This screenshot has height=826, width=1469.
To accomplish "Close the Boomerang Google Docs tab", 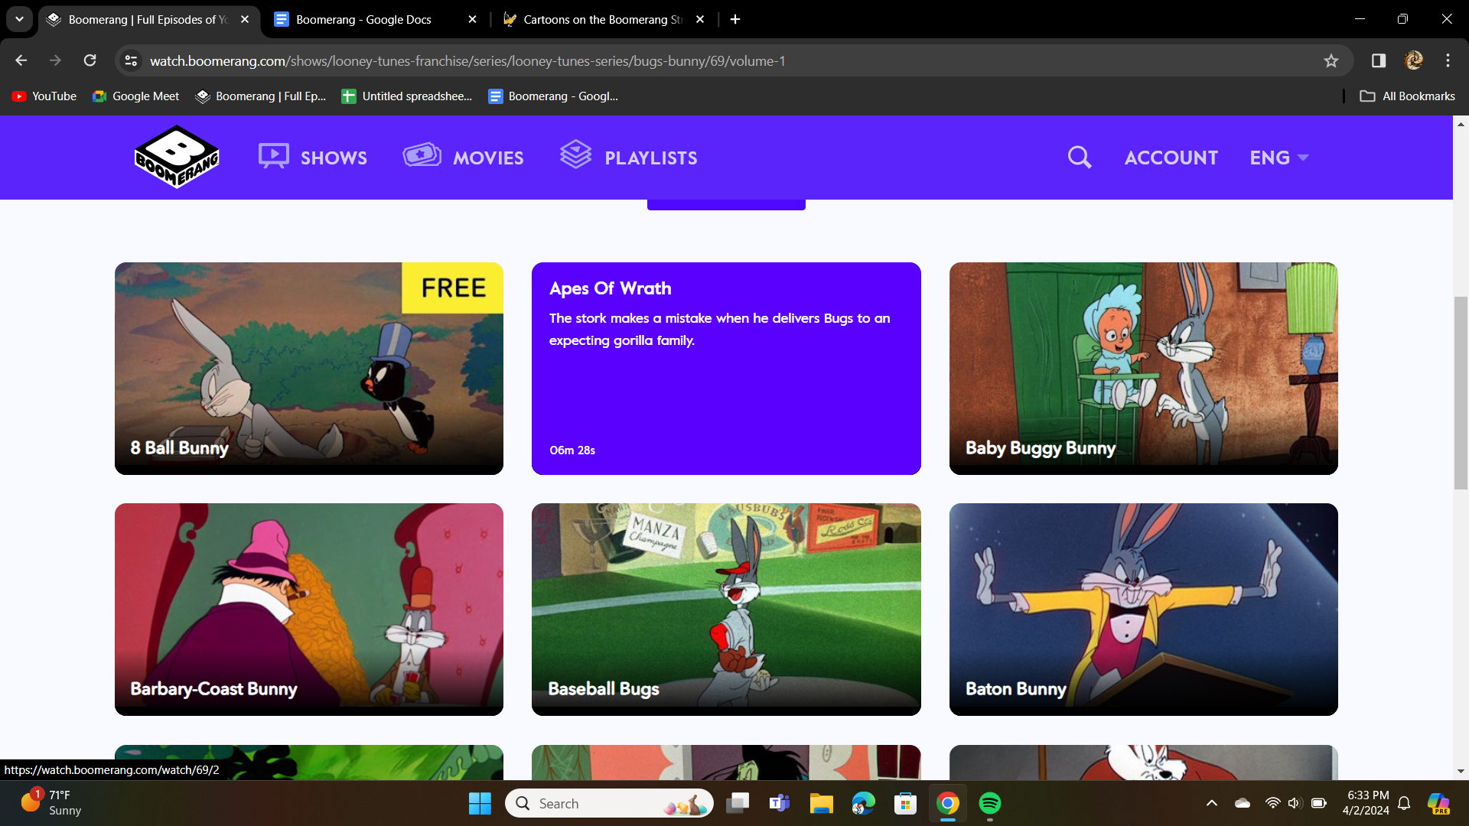I will pos(472,19).
